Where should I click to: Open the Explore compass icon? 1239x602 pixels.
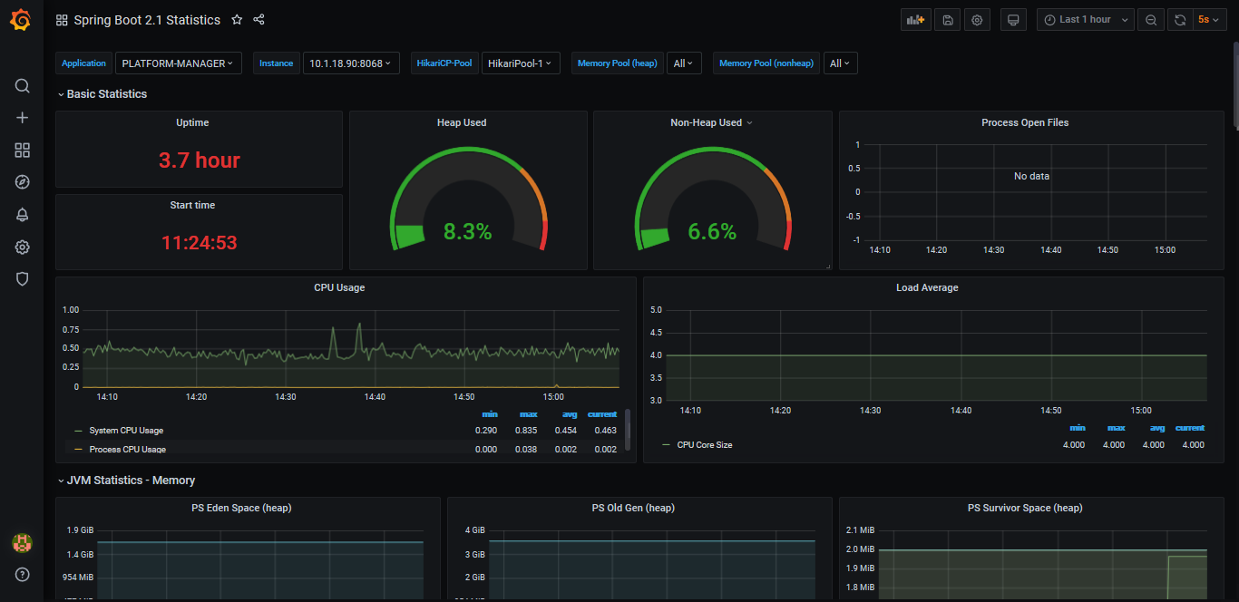pos(23,182)
